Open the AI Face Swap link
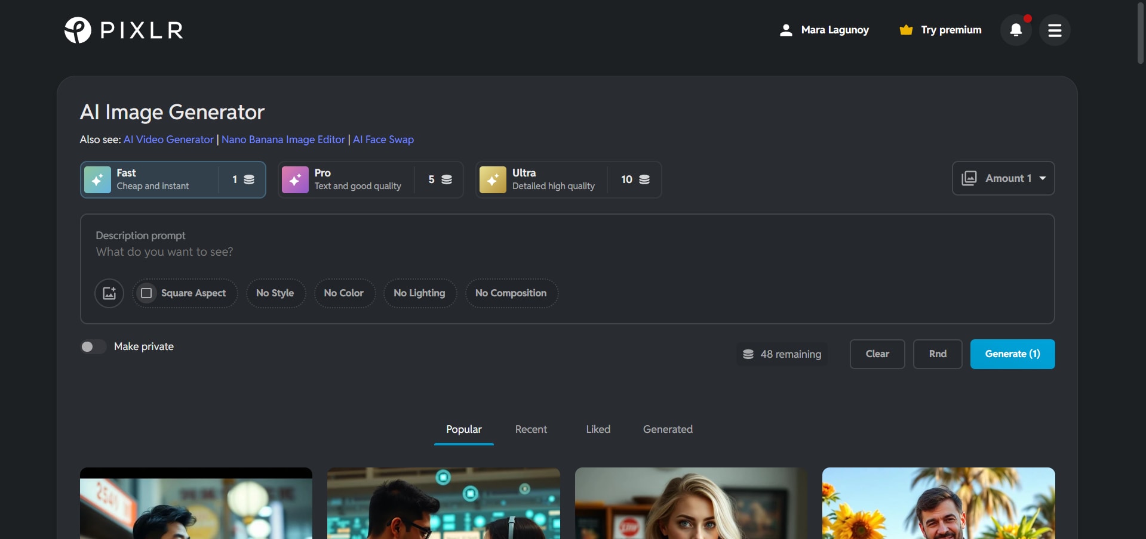The width and height of the screenshot is (1146, 539). (x=383, y=140)
